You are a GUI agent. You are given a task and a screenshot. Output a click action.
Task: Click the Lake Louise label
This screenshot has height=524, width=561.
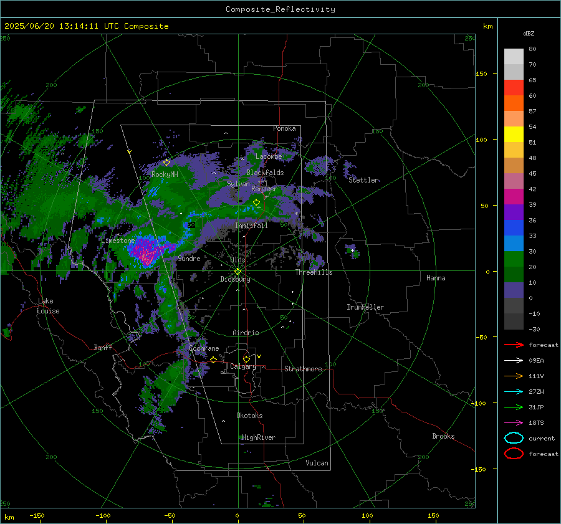48,306
